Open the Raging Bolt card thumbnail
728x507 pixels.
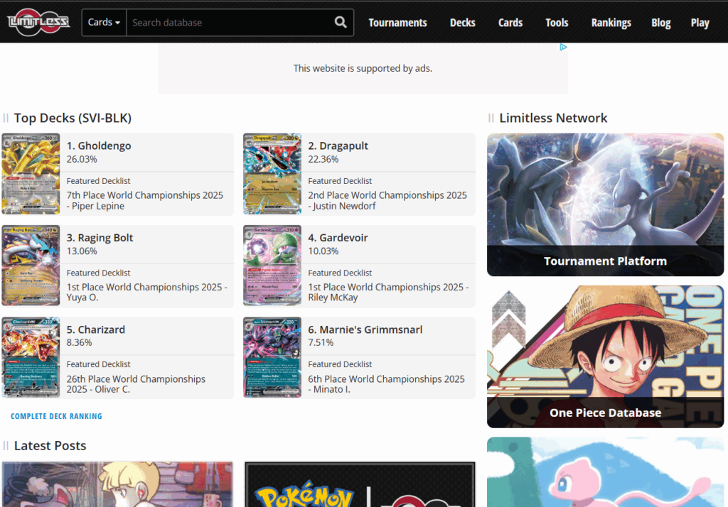click(31, 266)
